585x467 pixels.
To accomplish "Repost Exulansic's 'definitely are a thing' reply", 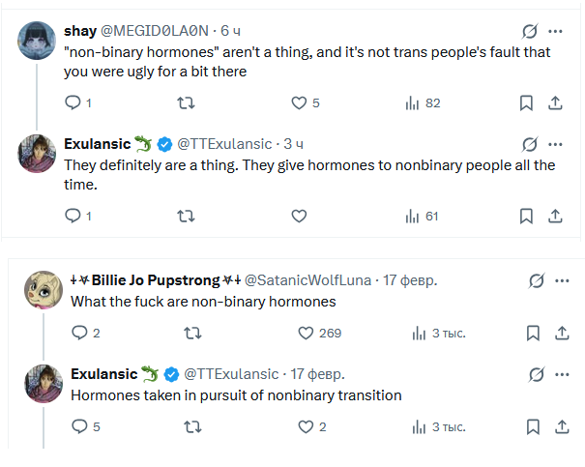I will point(186,216).
